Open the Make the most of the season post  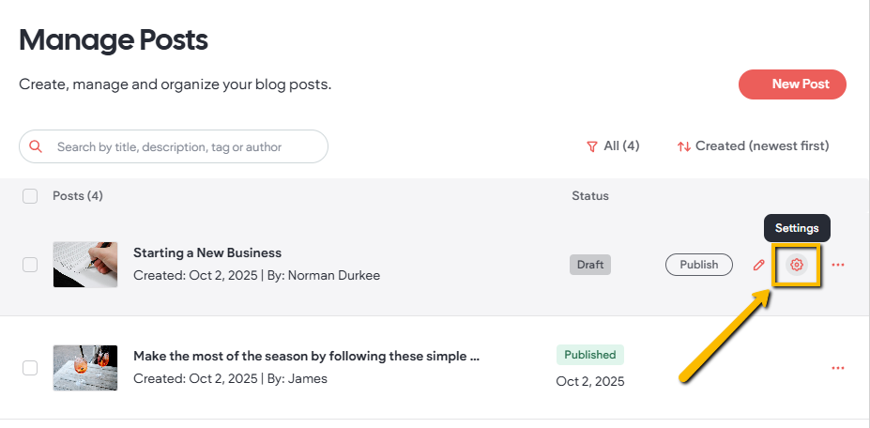(x=306, y=357)
